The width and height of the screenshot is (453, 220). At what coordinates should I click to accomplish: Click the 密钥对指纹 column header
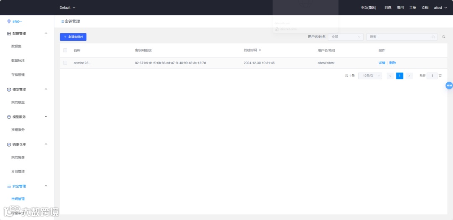(x=143, y=50)
